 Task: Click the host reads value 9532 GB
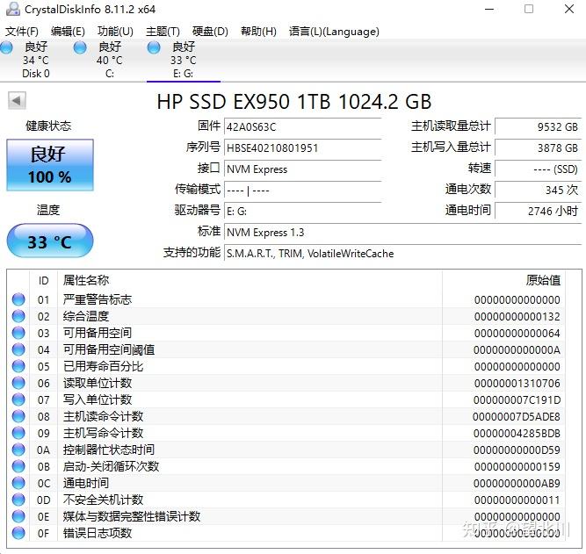click(x=539, y=126)
